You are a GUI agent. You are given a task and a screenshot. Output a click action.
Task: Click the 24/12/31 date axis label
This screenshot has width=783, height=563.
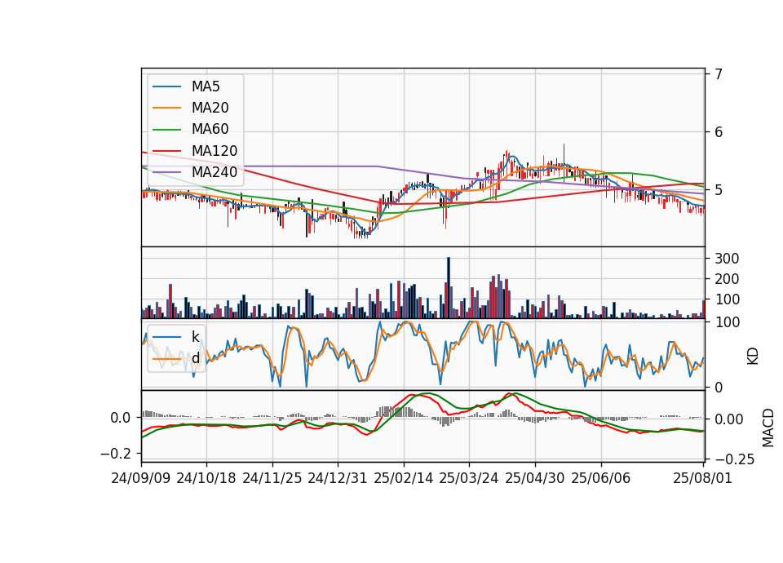point(338,478)
